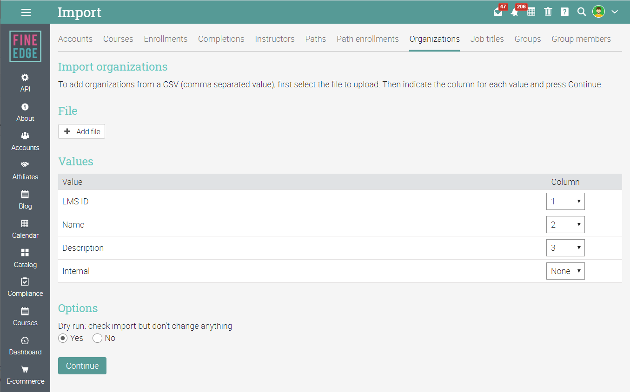Click the 'LMS ID' row label
This screenshot has width=630, height=392.
tap(75, 202)
